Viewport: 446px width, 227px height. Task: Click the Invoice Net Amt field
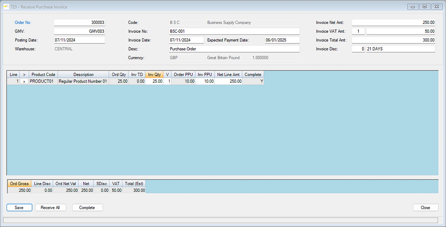click(393, 22)
